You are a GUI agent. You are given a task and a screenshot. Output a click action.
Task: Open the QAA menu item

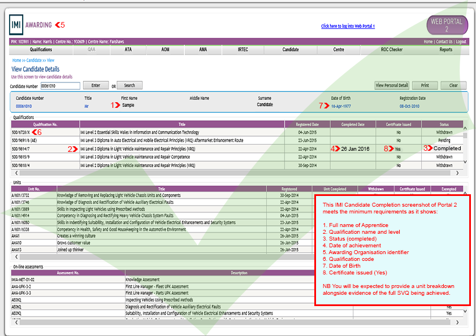tap(92, 50)
